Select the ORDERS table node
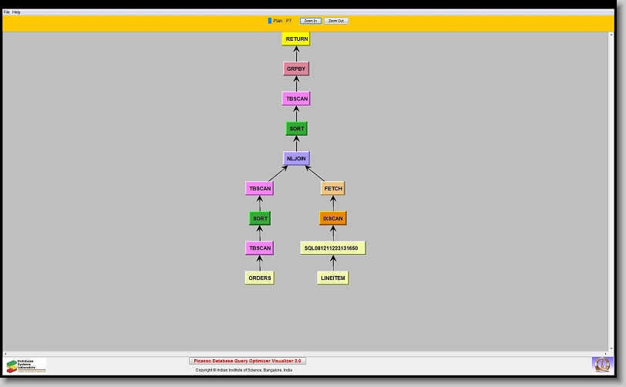 point(260,278)
